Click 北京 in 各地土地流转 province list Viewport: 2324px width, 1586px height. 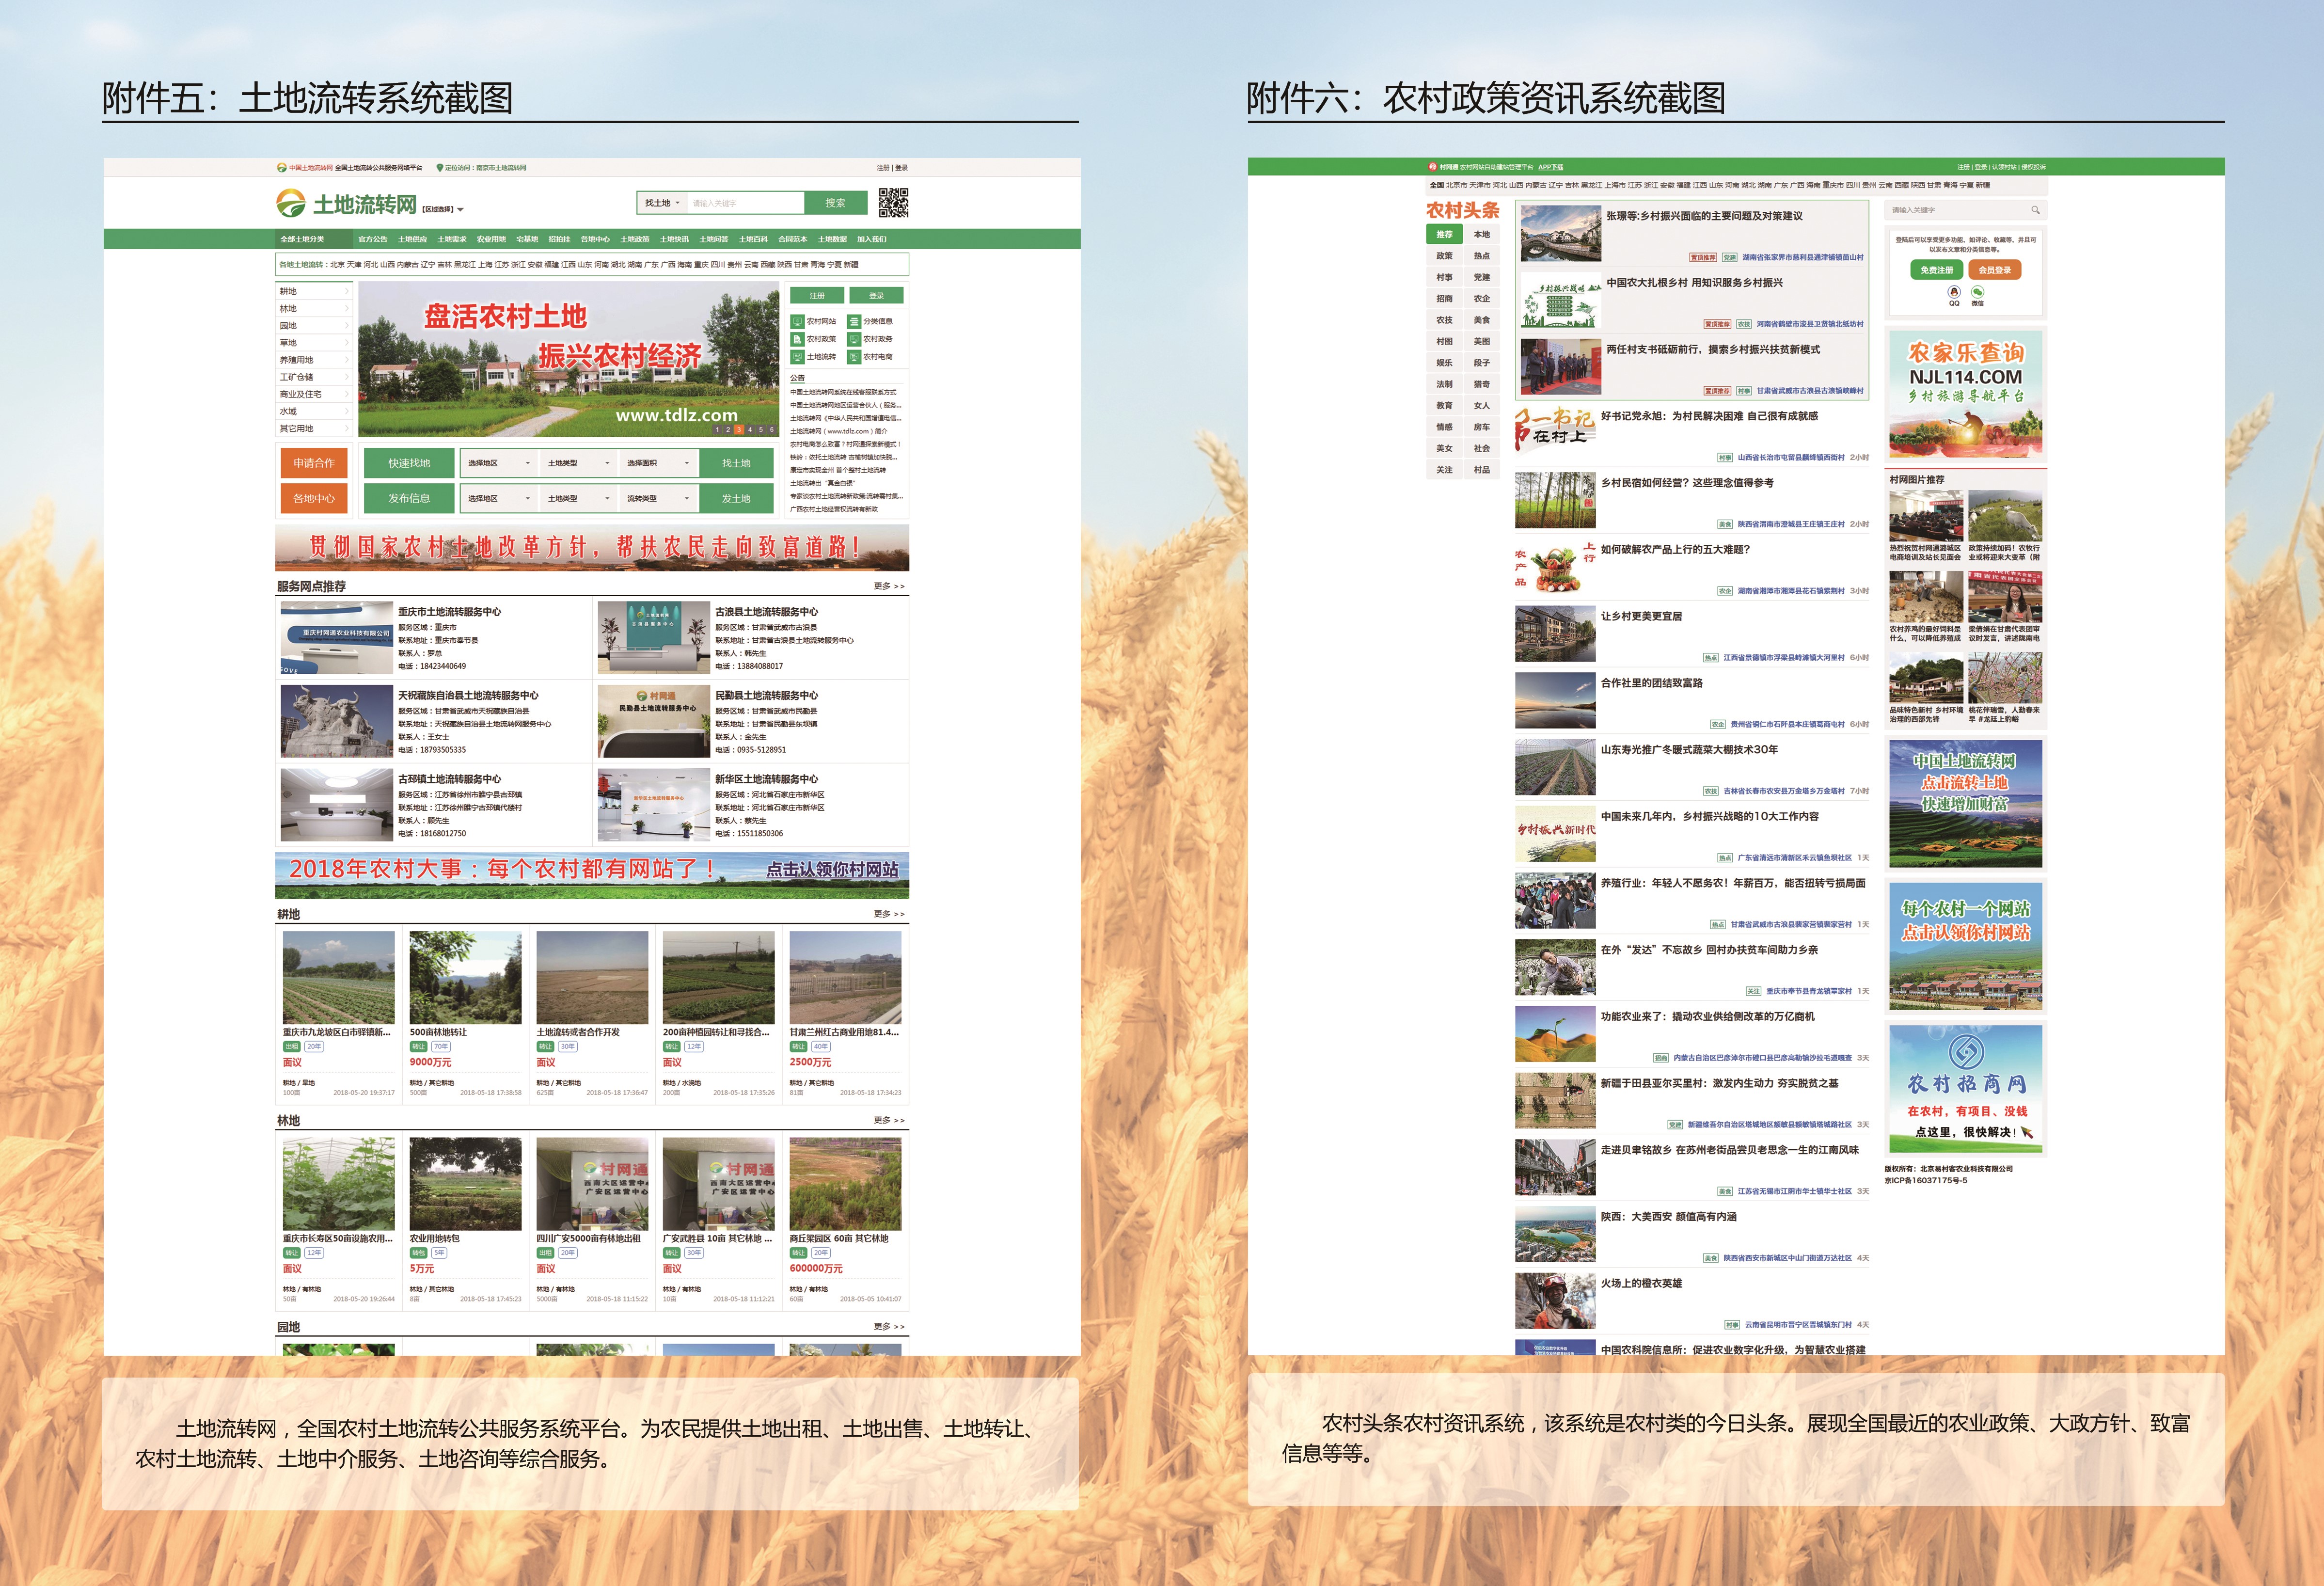click(337, 265)
